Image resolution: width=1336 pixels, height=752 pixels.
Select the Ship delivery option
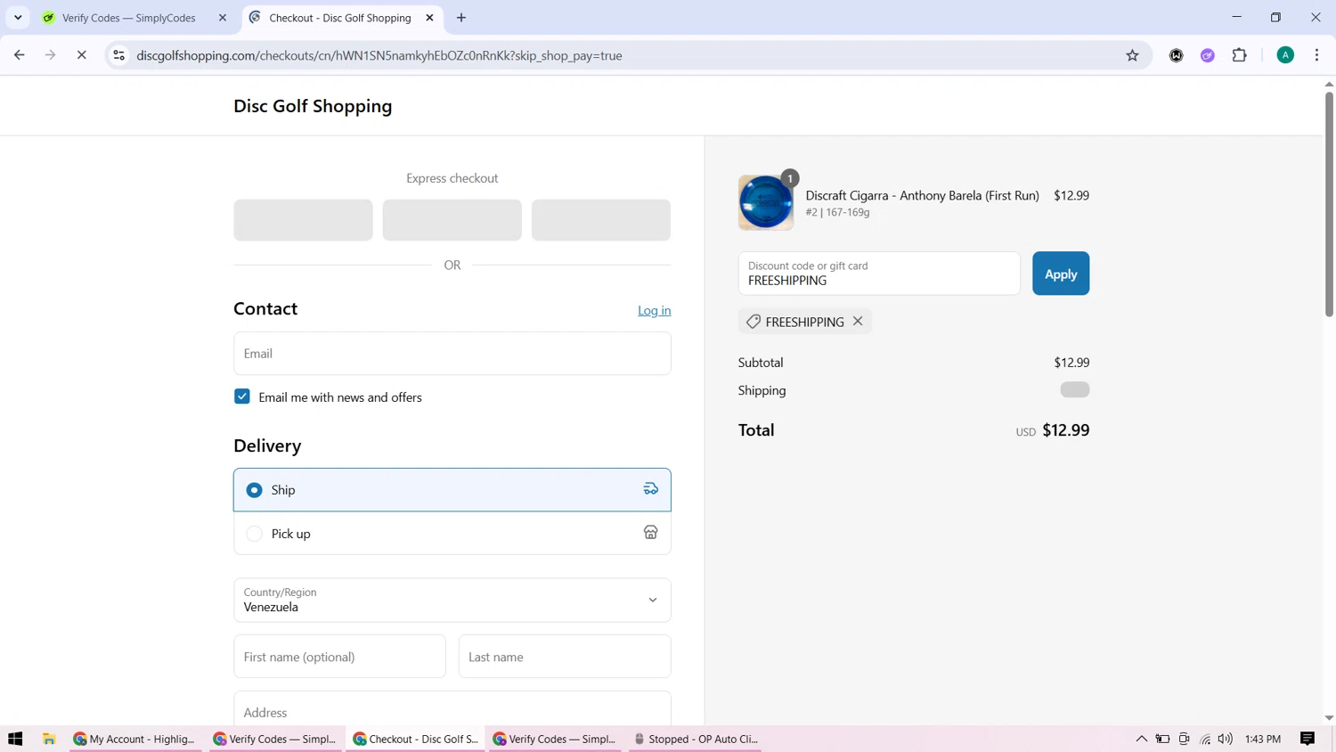pyautogui.click(x=452, y=490)
